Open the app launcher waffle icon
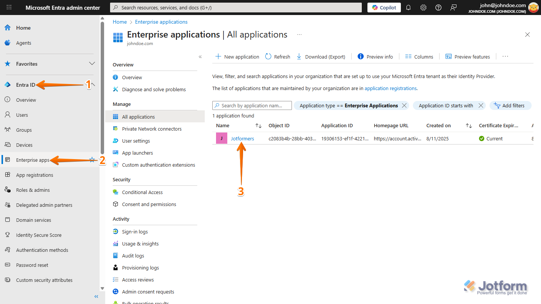Viewport: 541px width, 304px height. pos(9,8)
